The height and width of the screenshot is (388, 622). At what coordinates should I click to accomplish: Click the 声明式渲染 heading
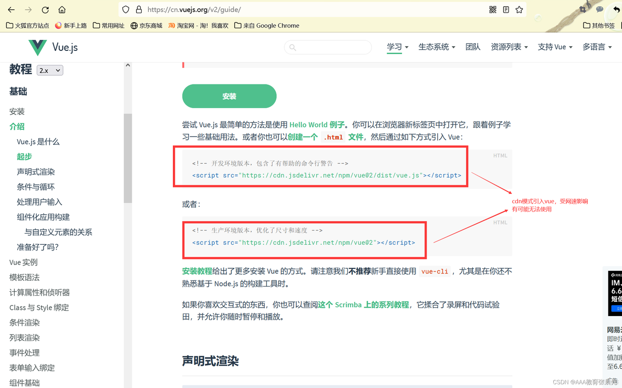tap(210, 361)
